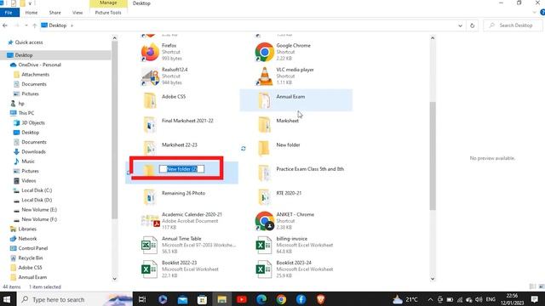Image resolution: width=545 pixels, height=306 pixels.
Task: Switch to the View ribbon tab
Action: point(77,13)
